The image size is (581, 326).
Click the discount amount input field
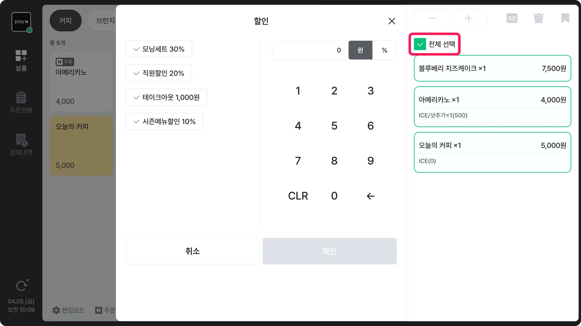[x=309, y=50]
